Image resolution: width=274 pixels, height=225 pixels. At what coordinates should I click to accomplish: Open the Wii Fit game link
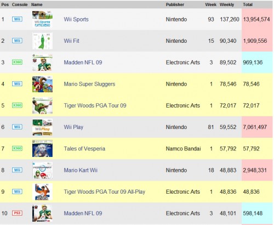click(x=71, y=41)
